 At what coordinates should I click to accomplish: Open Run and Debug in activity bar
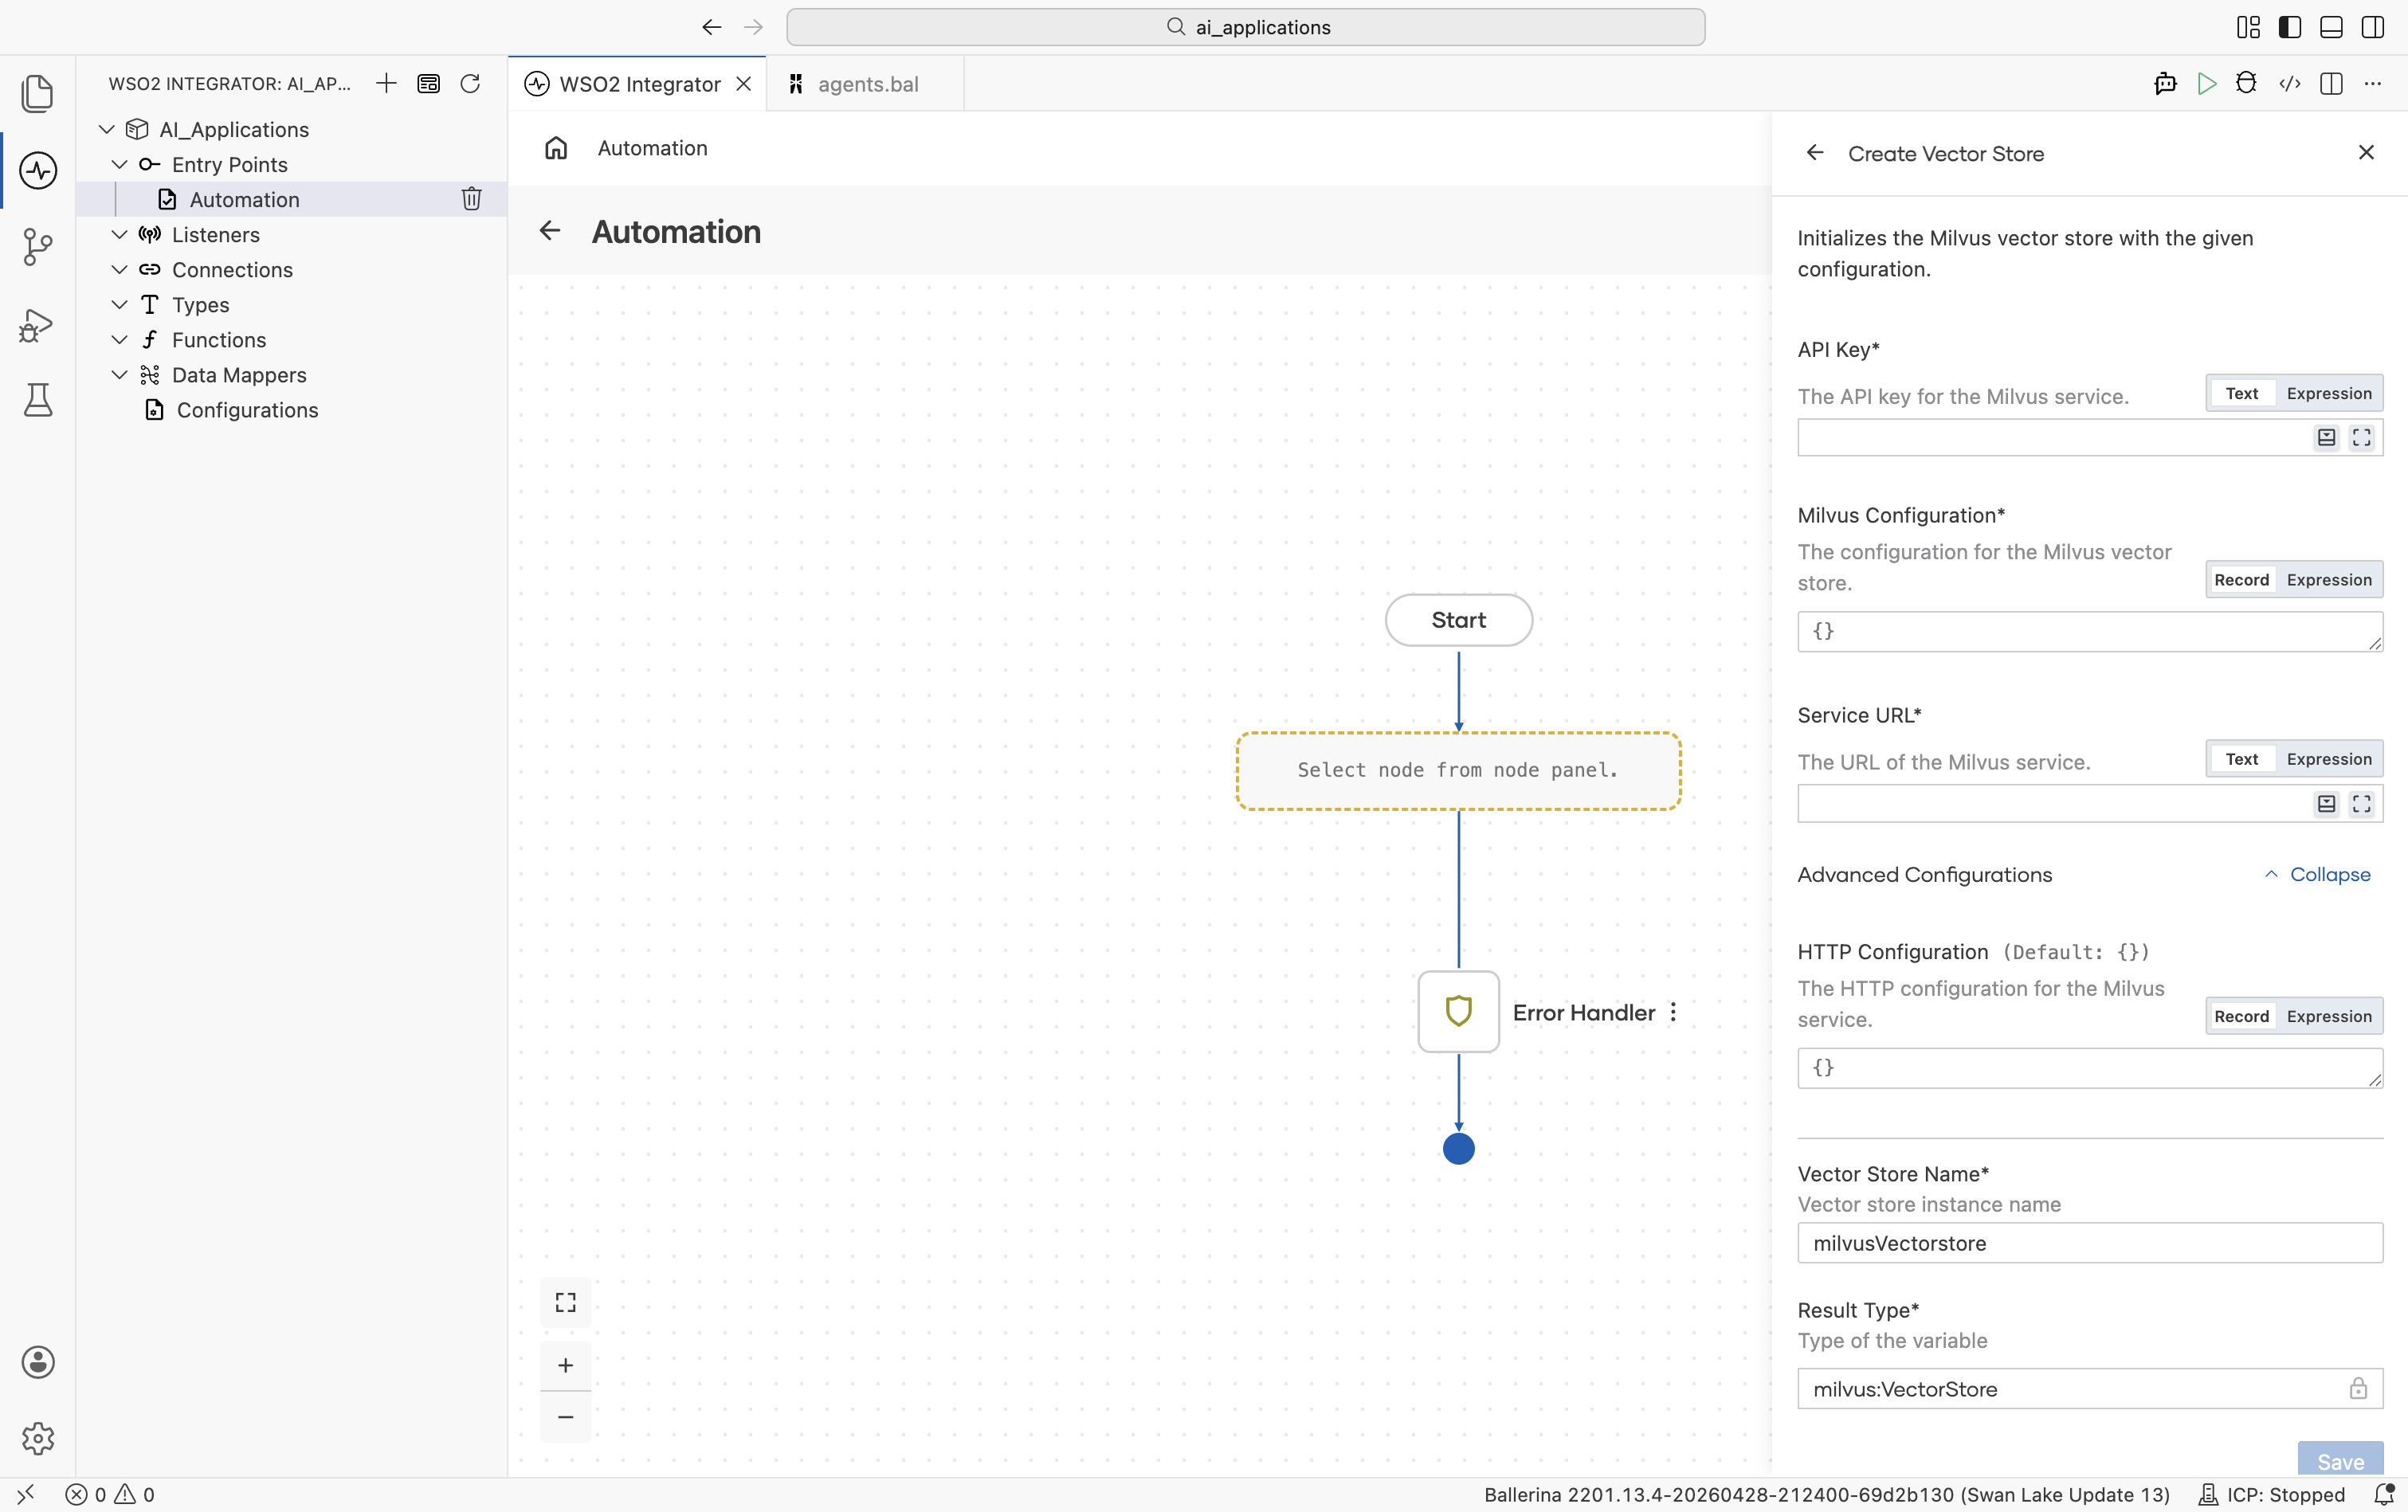click(x=38, y=324)
